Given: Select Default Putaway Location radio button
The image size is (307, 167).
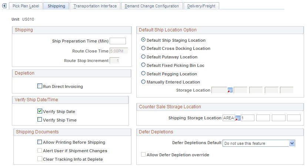Looking at the screenshot, I should [x=143, y=57].
